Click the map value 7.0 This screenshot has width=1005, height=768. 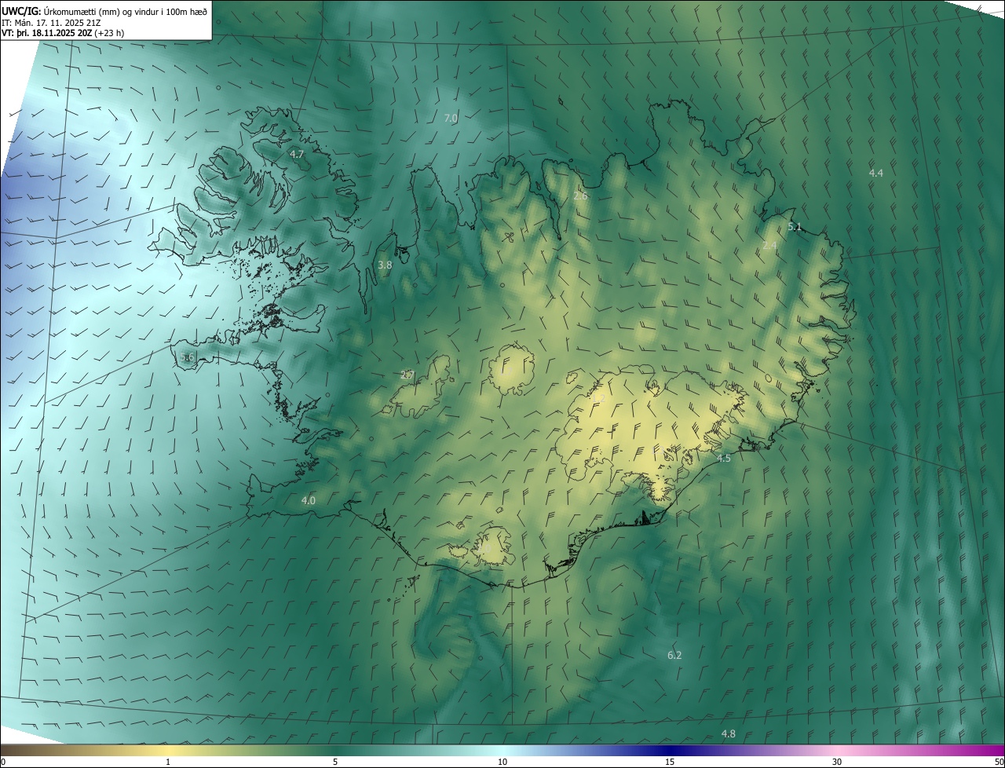(x=451, y=119)
